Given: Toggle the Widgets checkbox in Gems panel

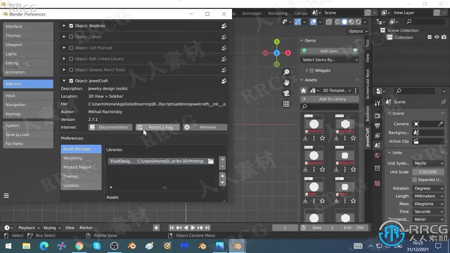Looking at the screenshot, I should [x=311, y=70].
